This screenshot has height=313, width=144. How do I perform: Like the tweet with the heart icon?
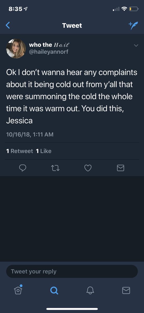pyautogui.click(x=88, y=168)
